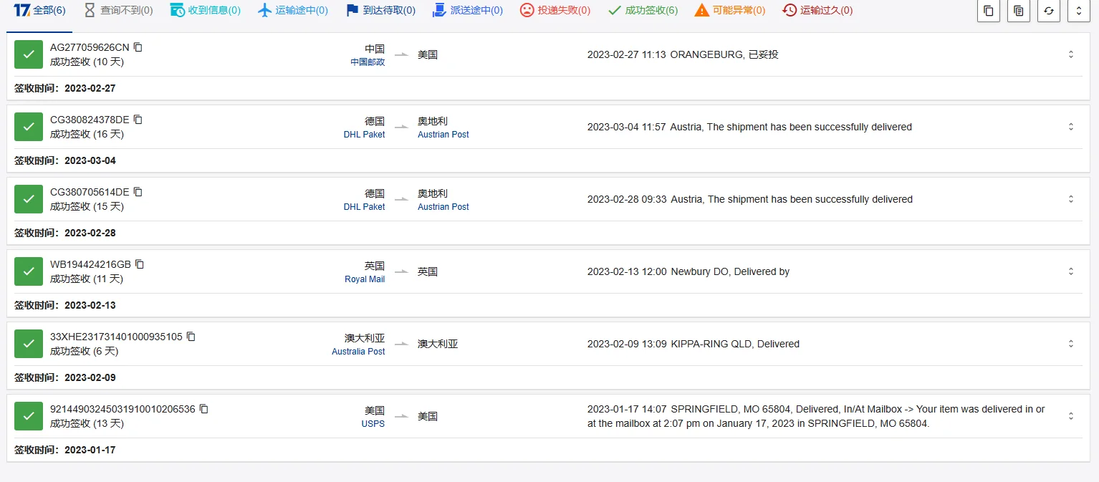Click green delivered checkmark for AG277059626CN
Viewport: 1099px width, 482px height.
click(x=29, y=54)
